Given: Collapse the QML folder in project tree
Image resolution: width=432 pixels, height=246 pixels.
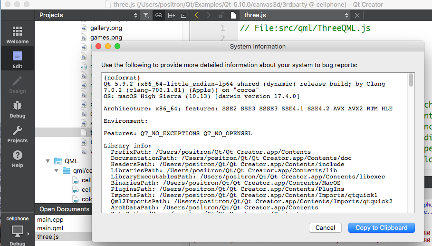Looking at the screenshot, I should 48,161.
